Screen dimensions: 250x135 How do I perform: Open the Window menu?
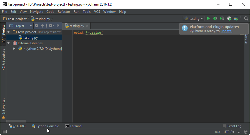109,12
